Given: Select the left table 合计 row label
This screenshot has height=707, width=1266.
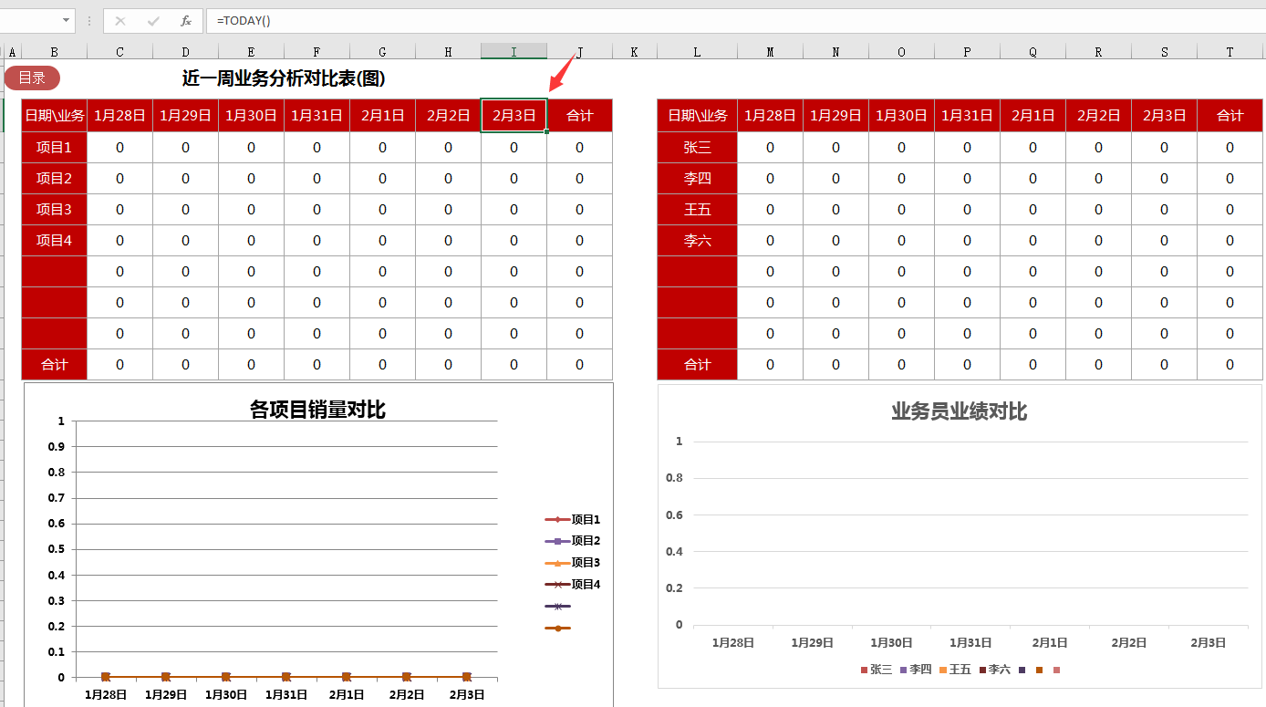Looking at the screenshot, I should (x=55, y=365).
